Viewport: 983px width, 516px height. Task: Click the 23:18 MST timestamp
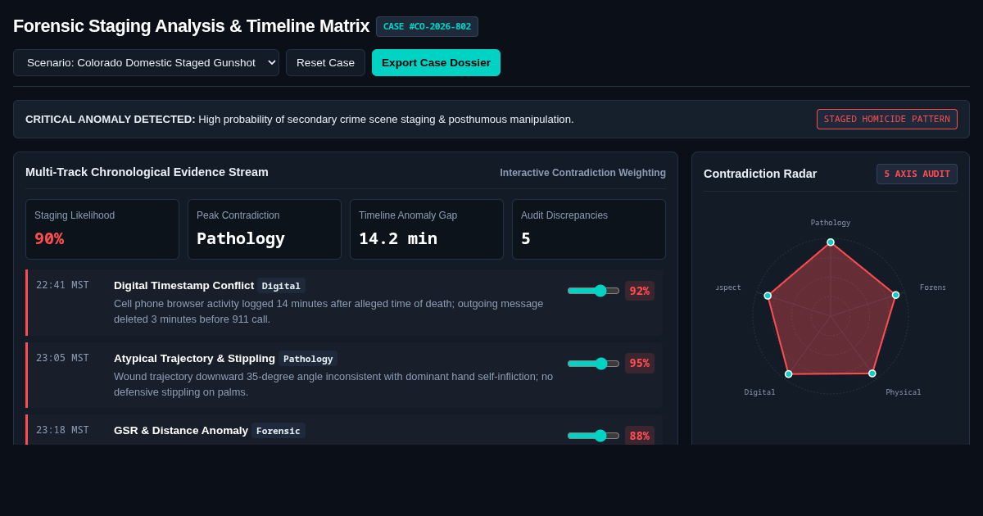tap(62, 430)
